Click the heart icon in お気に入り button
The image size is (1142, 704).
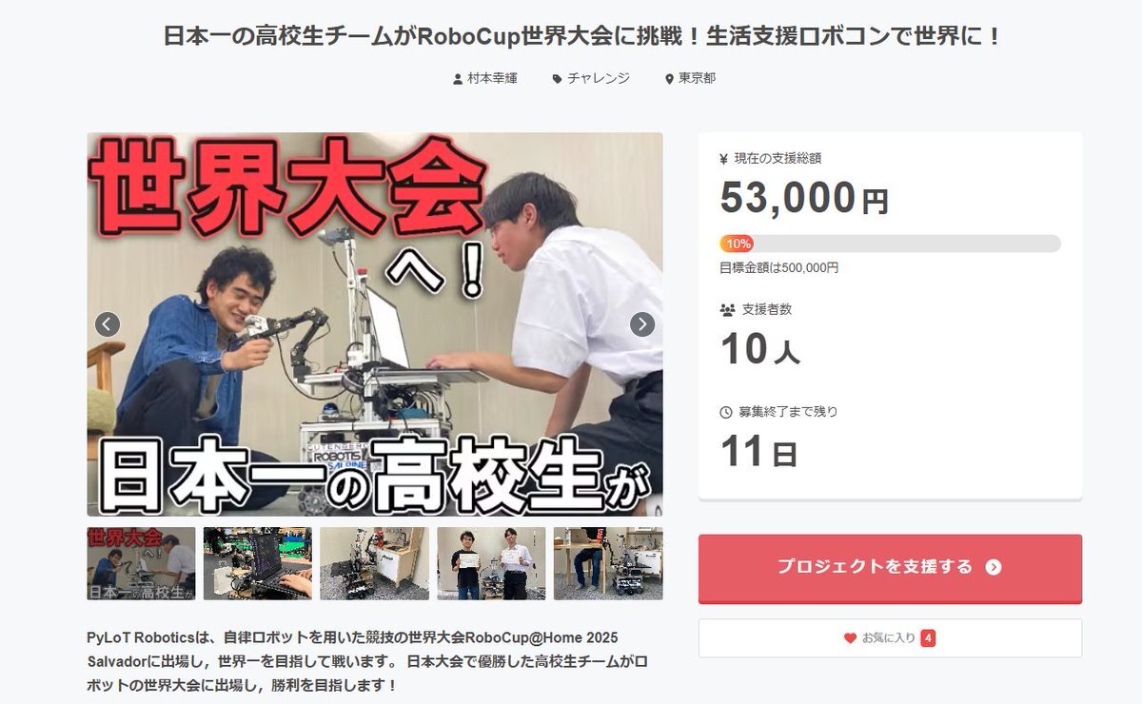850,638
